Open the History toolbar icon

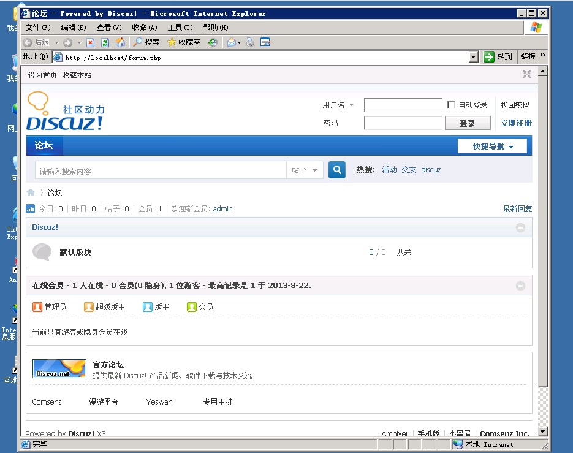[x=213, y=42]
